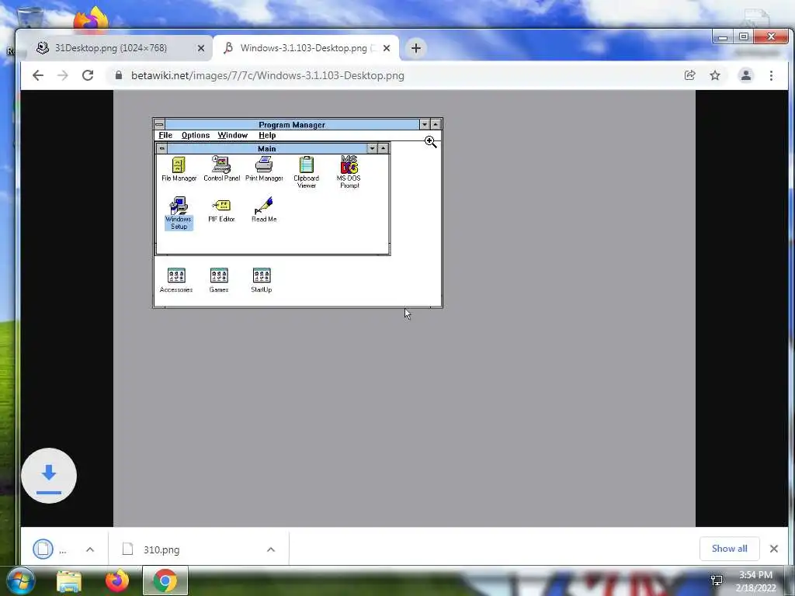Expand options for the 310.png download
The width and height of the screenshot is (795, 596).
click(x=271, y=549)
